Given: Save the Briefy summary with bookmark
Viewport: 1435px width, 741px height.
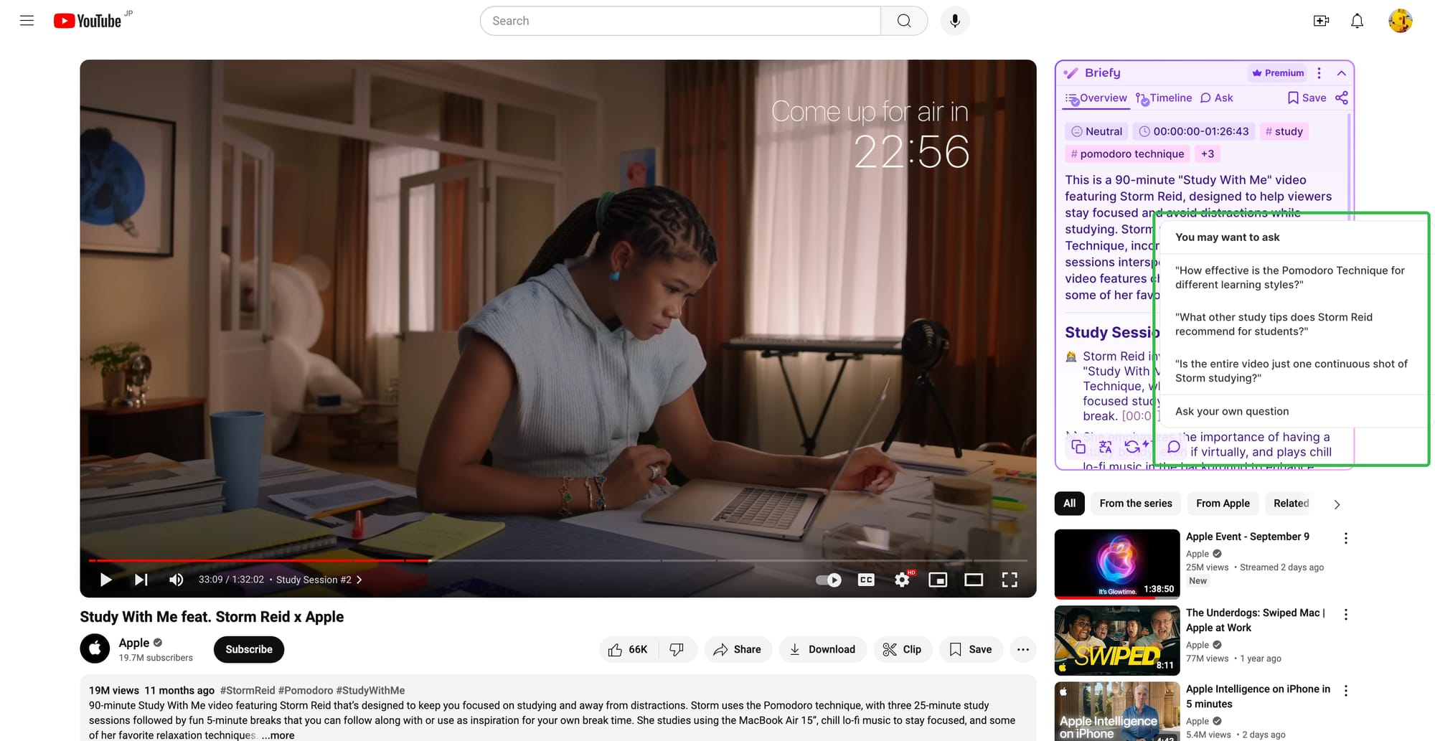Looking at the screenshot, I should click(1307, 98).
